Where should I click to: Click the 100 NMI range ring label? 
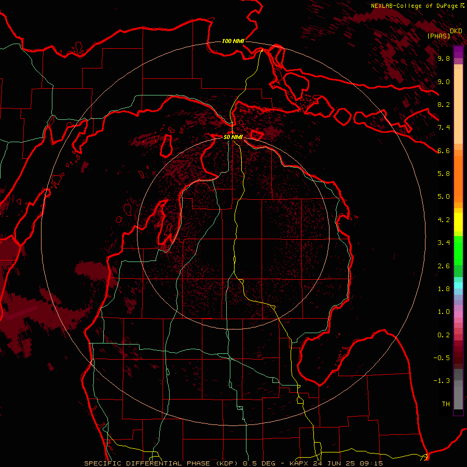[x=233, y=41]
